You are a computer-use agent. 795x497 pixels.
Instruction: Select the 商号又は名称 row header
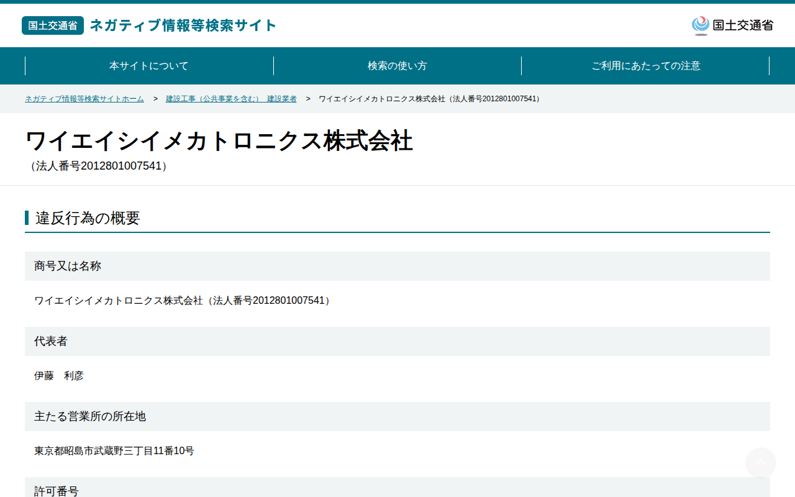pyautogui.click(x=397, y=266)
